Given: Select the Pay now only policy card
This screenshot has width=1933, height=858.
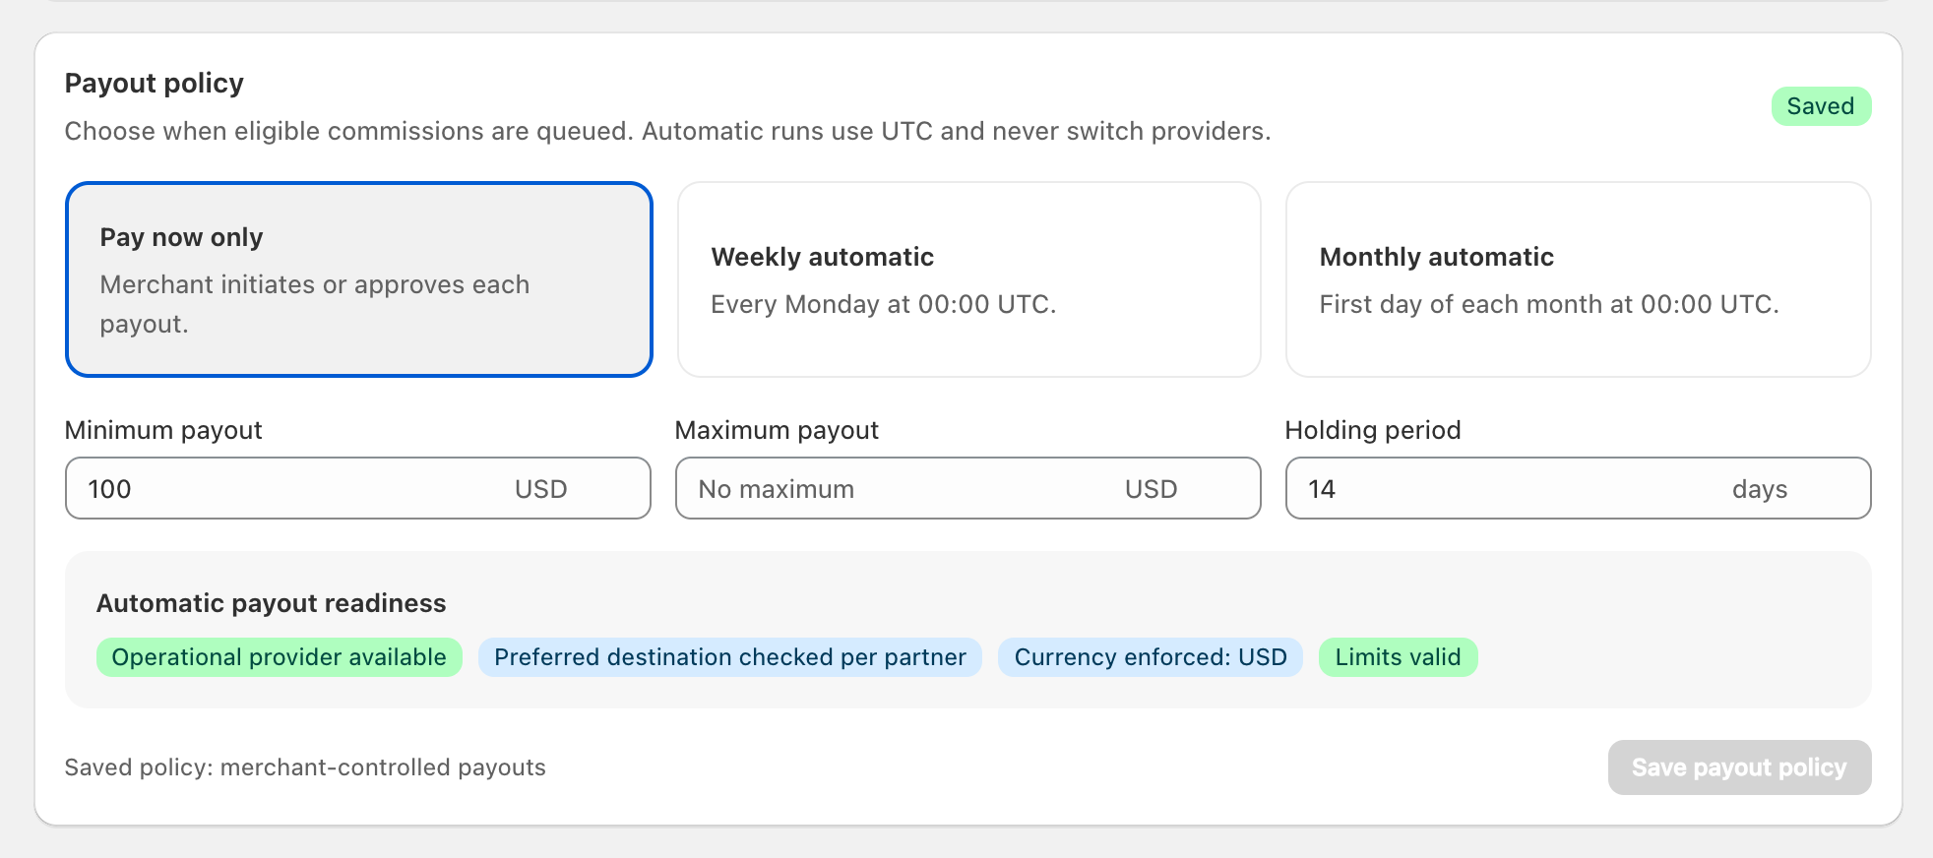Looking at the screenshot, I should tap(359, 279).
